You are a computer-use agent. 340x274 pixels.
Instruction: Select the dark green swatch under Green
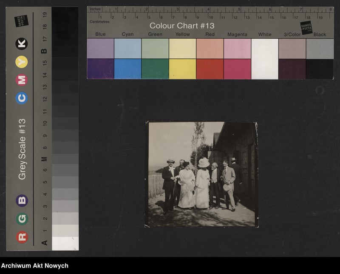click(155, 69)
